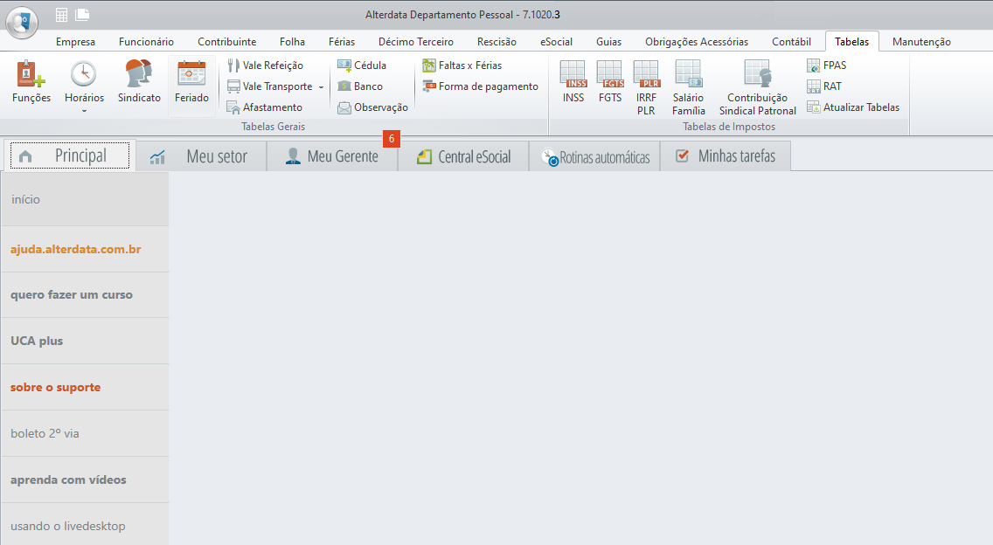The image size is (993, 545).
Task: Click the red notification badge 6
Action: 392,139
